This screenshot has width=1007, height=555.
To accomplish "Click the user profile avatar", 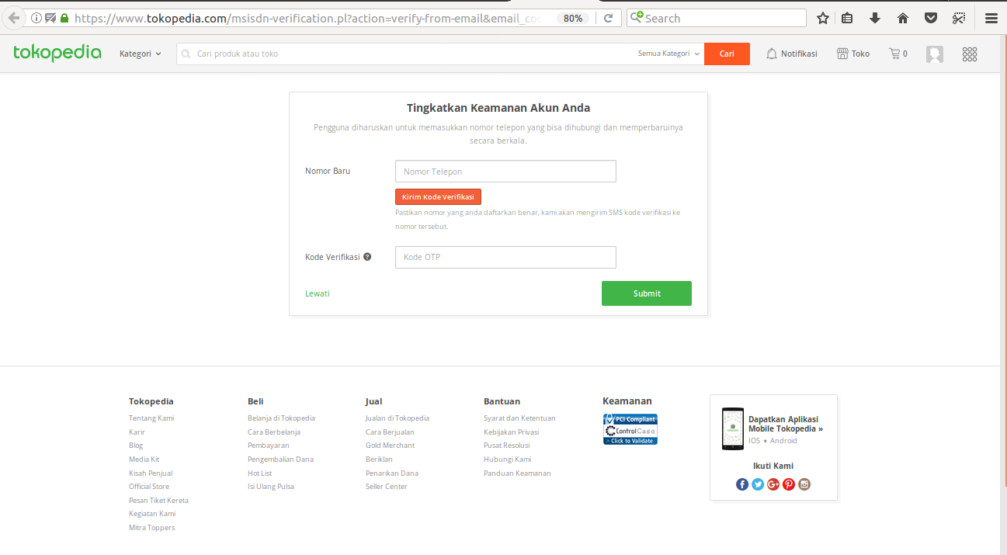I will pos(935,54).
